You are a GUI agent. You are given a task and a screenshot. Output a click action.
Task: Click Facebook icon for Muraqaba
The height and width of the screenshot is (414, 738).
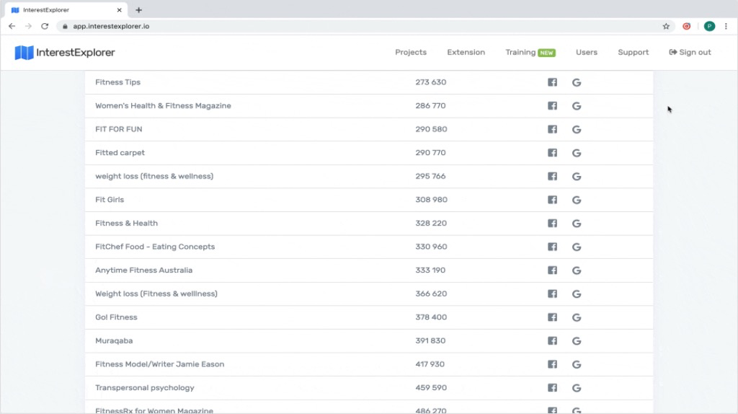552,341
